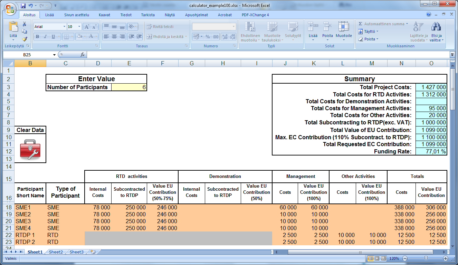Open the Täyttö fill dropdown

coord(368,31)
